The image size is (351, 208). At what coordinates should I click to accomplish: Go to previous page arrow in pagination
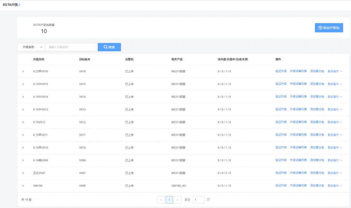click(161, 200)
